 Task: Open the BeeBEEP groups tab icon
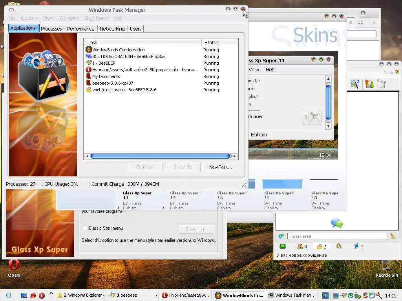point(339,246)
